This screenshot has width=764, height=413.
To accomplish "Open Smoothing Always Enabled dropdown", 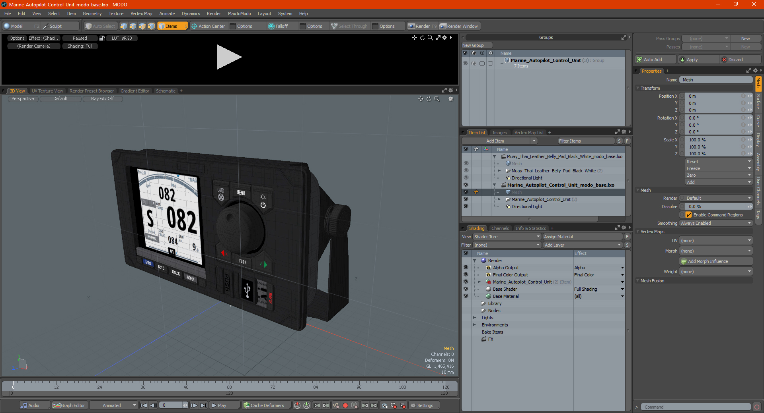I will point(716,223).
